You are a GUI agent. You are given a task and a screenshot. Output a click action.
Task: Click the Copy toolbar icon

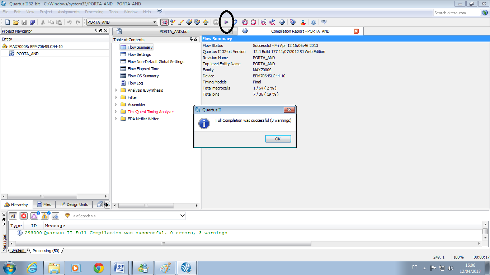51,22
